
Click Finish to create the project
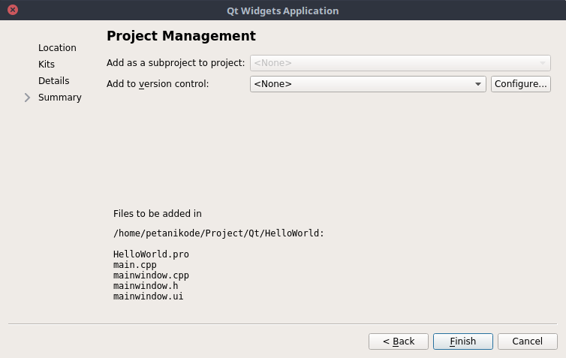(462, 341)
